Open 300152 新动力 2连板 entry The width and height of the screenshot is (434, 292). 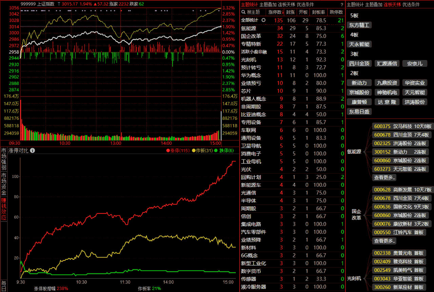(400, 152)
